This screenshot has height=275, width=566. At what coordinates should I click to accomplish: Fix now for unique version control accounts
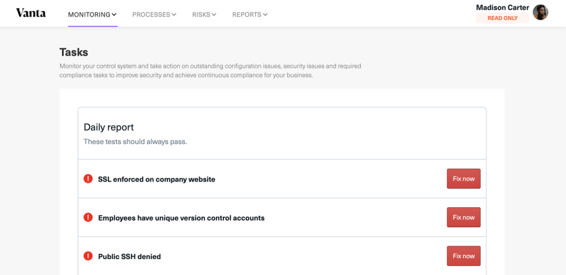coord(463,217)
